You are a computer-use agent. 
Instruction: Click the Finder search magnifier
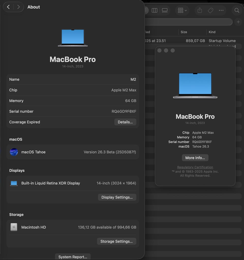coord(237,10)
